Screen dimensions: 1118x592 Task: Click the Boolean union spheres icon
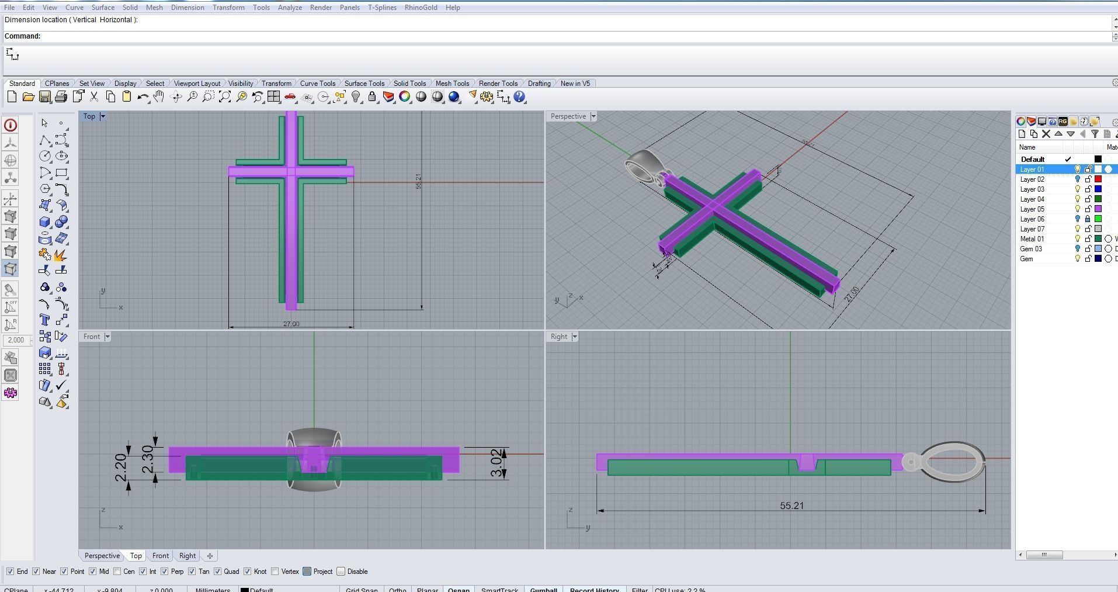tap(61, 222)
